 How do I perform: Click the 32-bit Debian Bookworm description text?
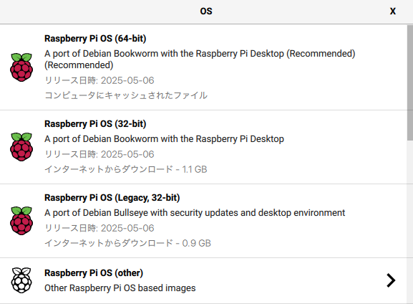pos(164,139)
